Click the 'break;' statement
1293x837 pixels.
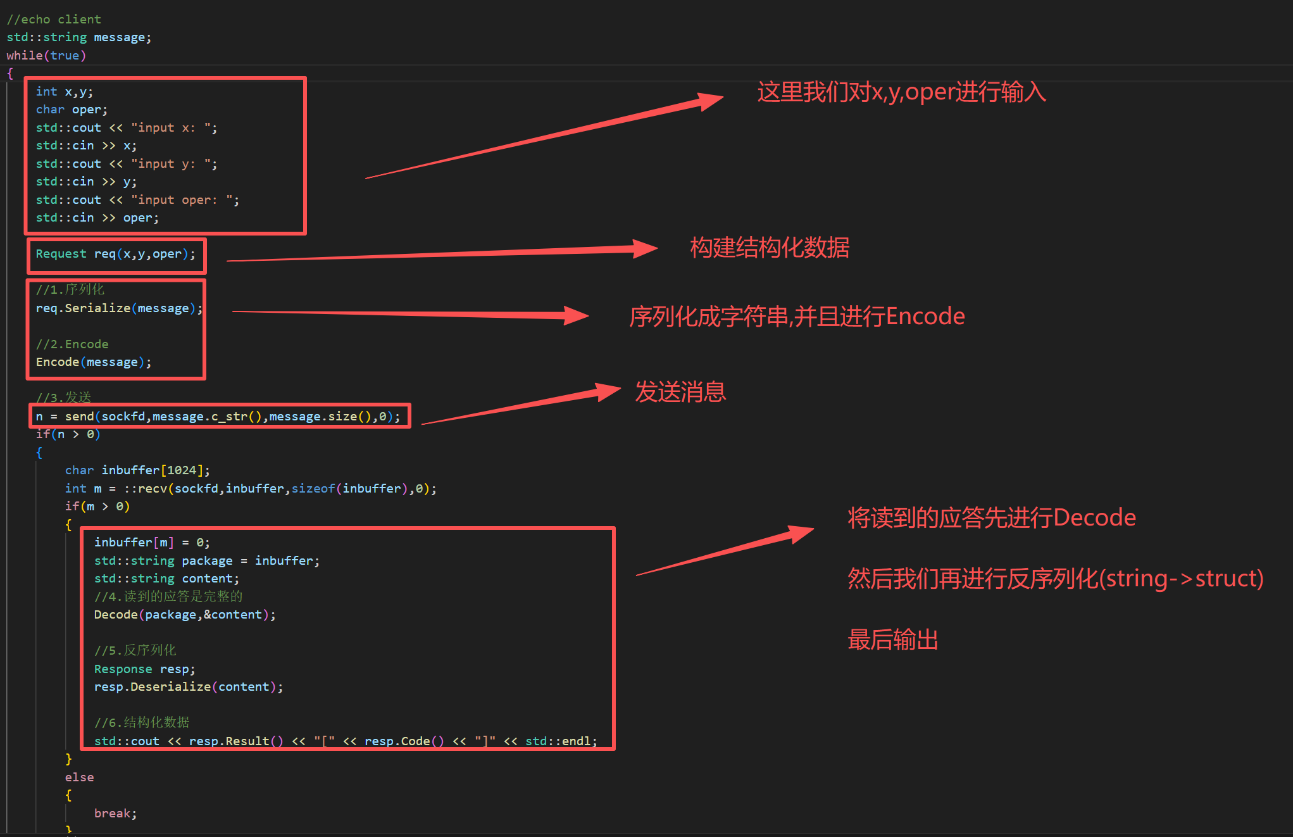[115, 814]
